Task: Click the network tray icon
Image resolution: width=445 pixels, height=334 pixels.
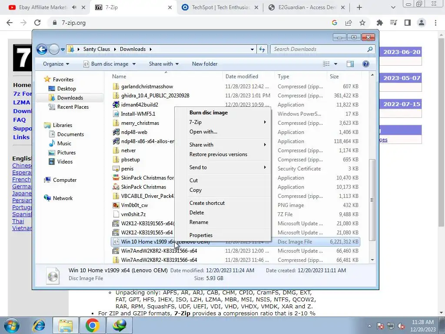Action: tap(391, 326)
